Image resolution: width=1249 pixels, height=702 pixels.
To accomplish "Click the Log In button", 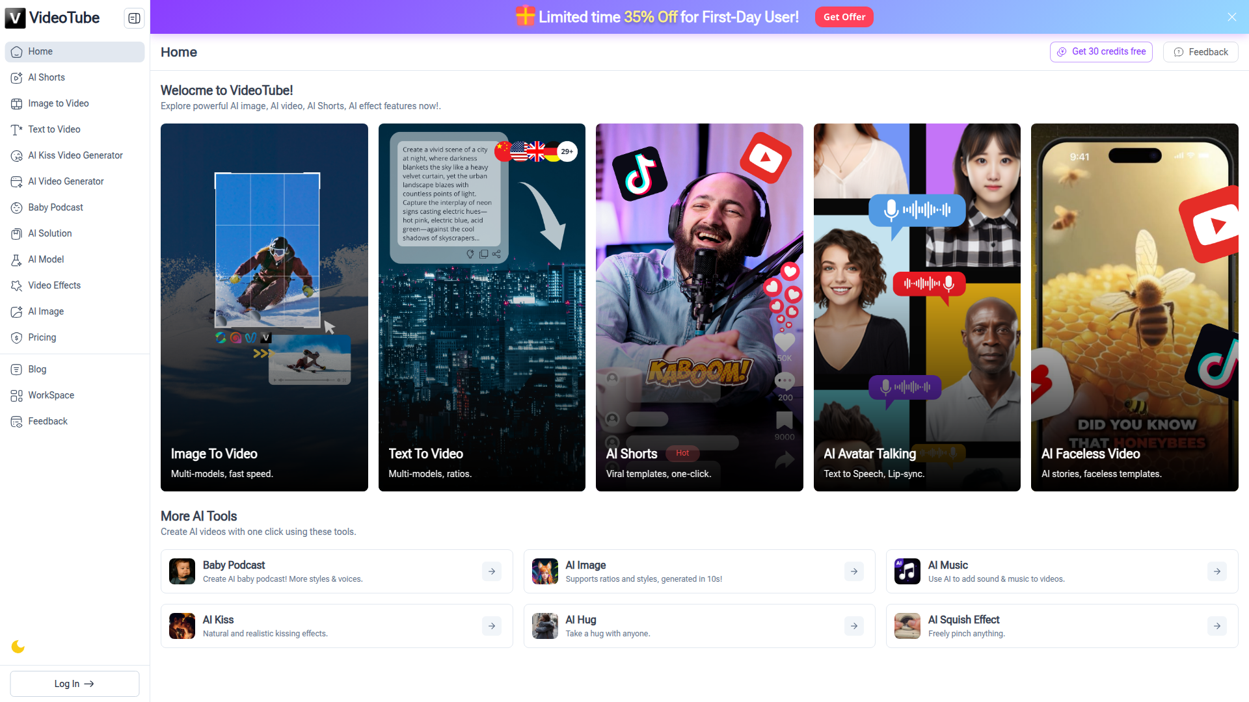I will coord(75,684).
